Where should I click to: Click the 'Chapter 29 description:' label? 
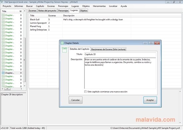[x=12, y=94]
